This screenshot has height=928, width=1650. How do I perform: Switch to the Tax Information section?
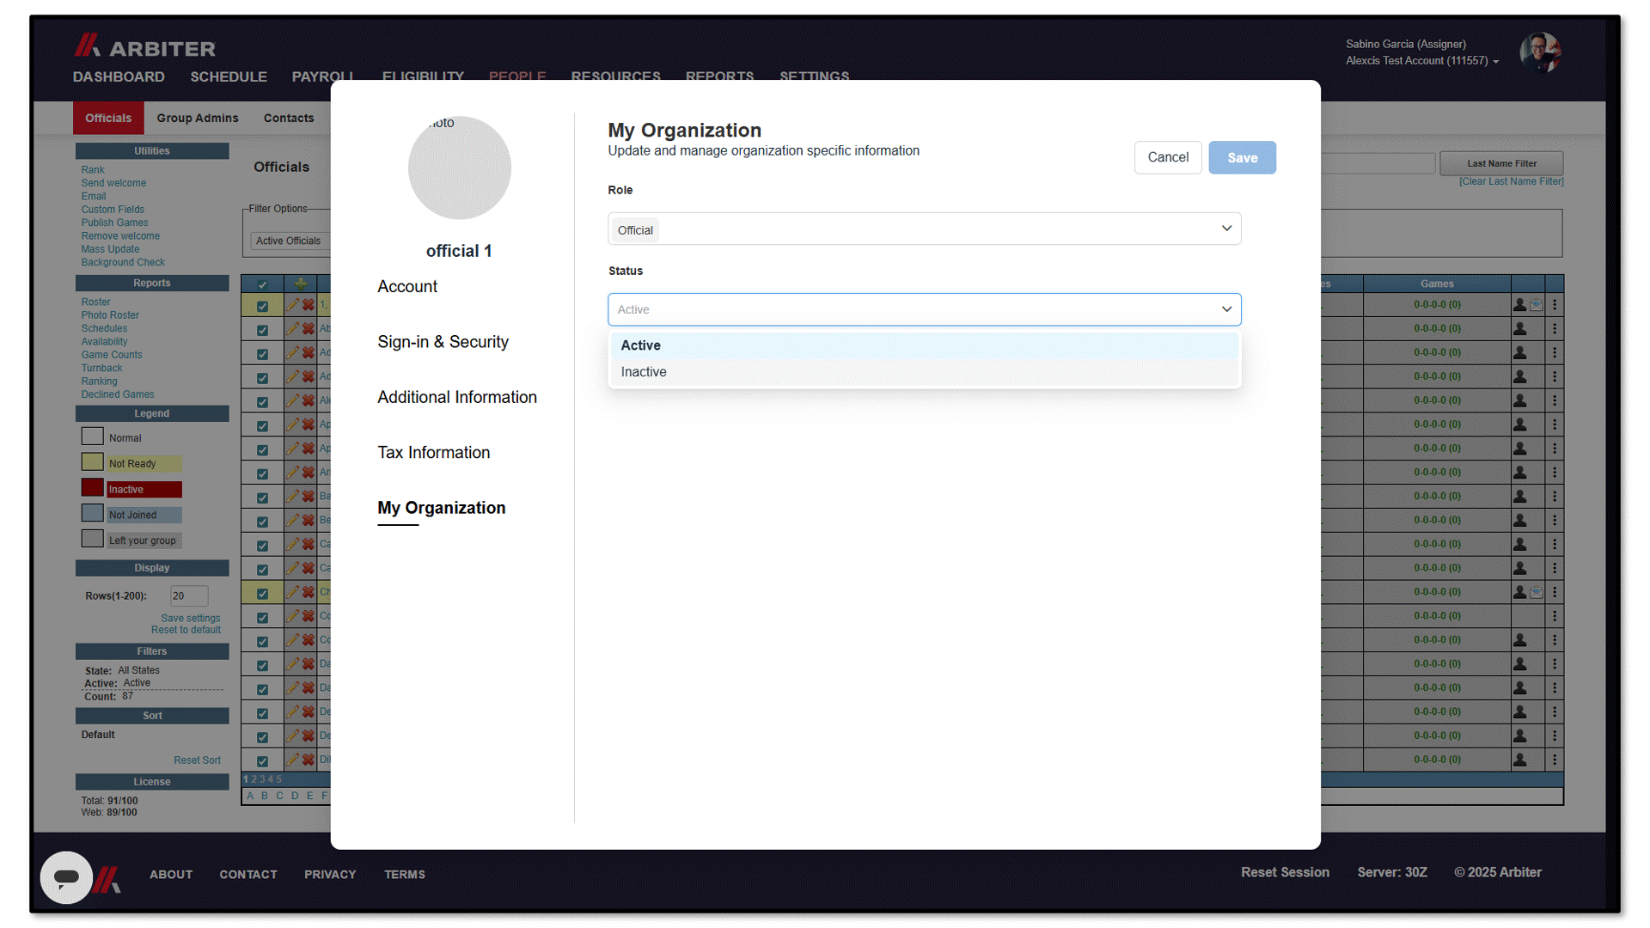pyautogui.click(x=434, y=453)
